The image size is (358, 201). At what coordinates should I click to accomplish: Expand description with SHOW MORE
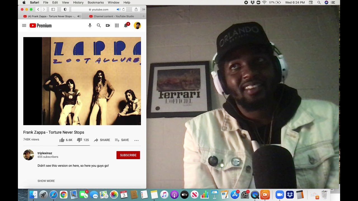[46, 181]
